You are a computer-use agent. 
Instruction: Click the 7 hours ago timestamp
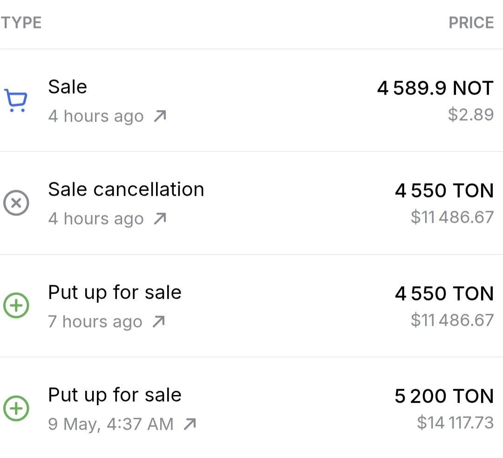(95, 321)
